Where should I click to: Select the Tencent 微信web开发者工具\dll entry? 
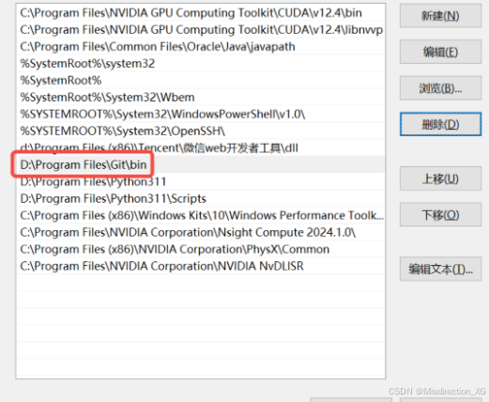tap(201, 148)
